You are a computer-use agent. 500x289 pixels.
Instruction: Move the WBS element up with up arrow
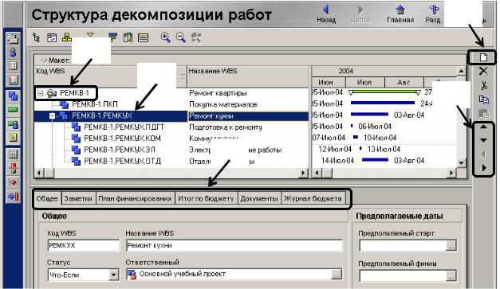point(483,127)
